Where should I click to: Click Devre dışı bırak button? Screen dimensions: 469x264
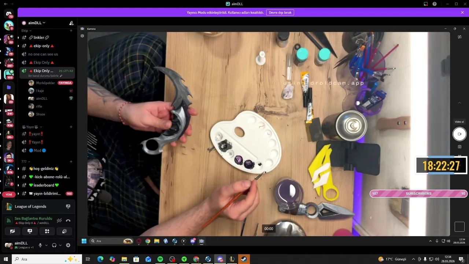tap(280, 12)
